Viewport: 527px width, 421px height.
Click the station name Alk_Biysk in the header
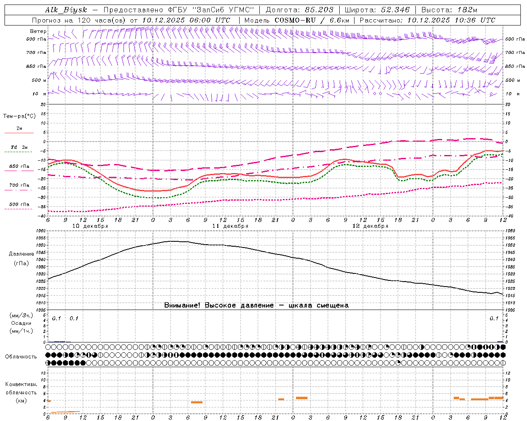coord(66,10)
